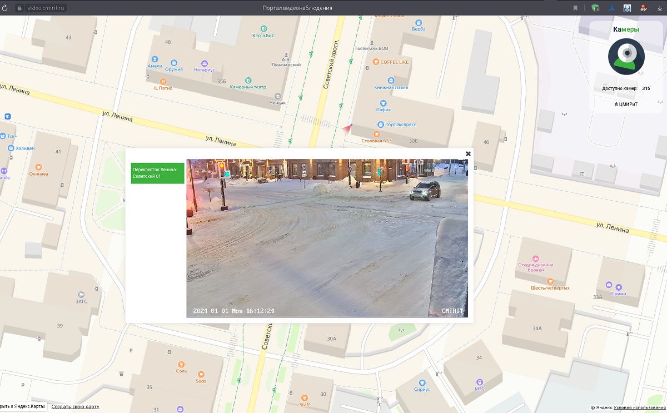Click the video.cmirit.ru address field
The width and height of the screenshot is (667, 413).
(x=46, y=8)
